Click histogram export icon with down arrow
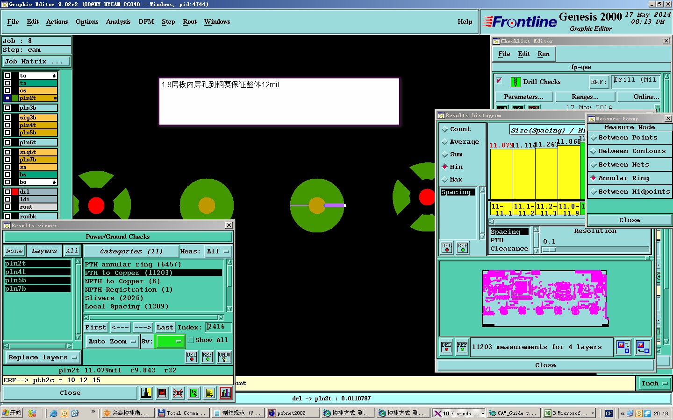673x420 pixels. (623, 347)
